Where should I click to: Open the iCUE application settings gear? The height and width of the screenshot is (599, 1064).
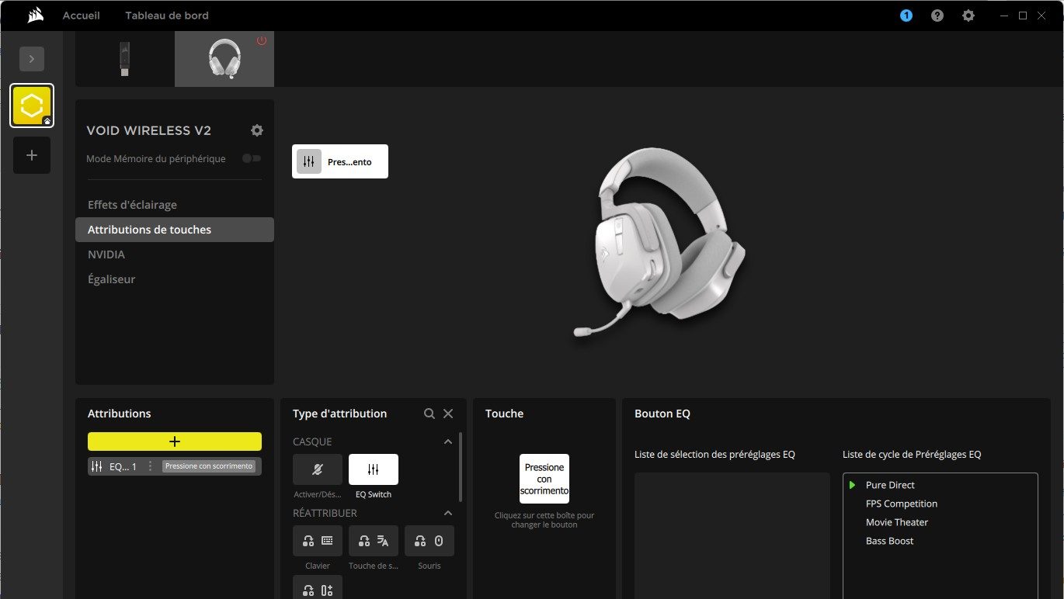tap(968, 15)
